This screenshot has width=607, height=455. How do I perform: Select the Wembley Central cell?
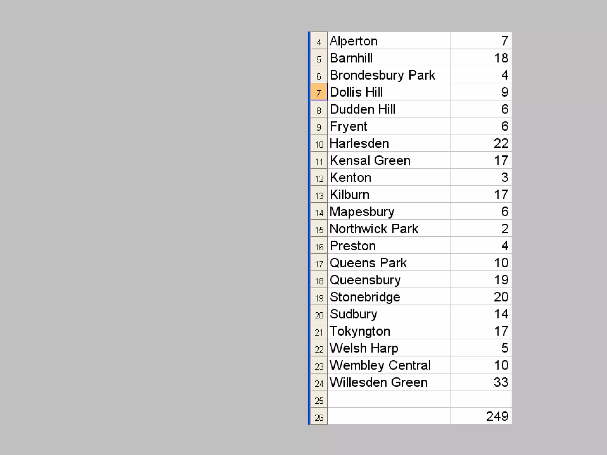pos(388,365)
